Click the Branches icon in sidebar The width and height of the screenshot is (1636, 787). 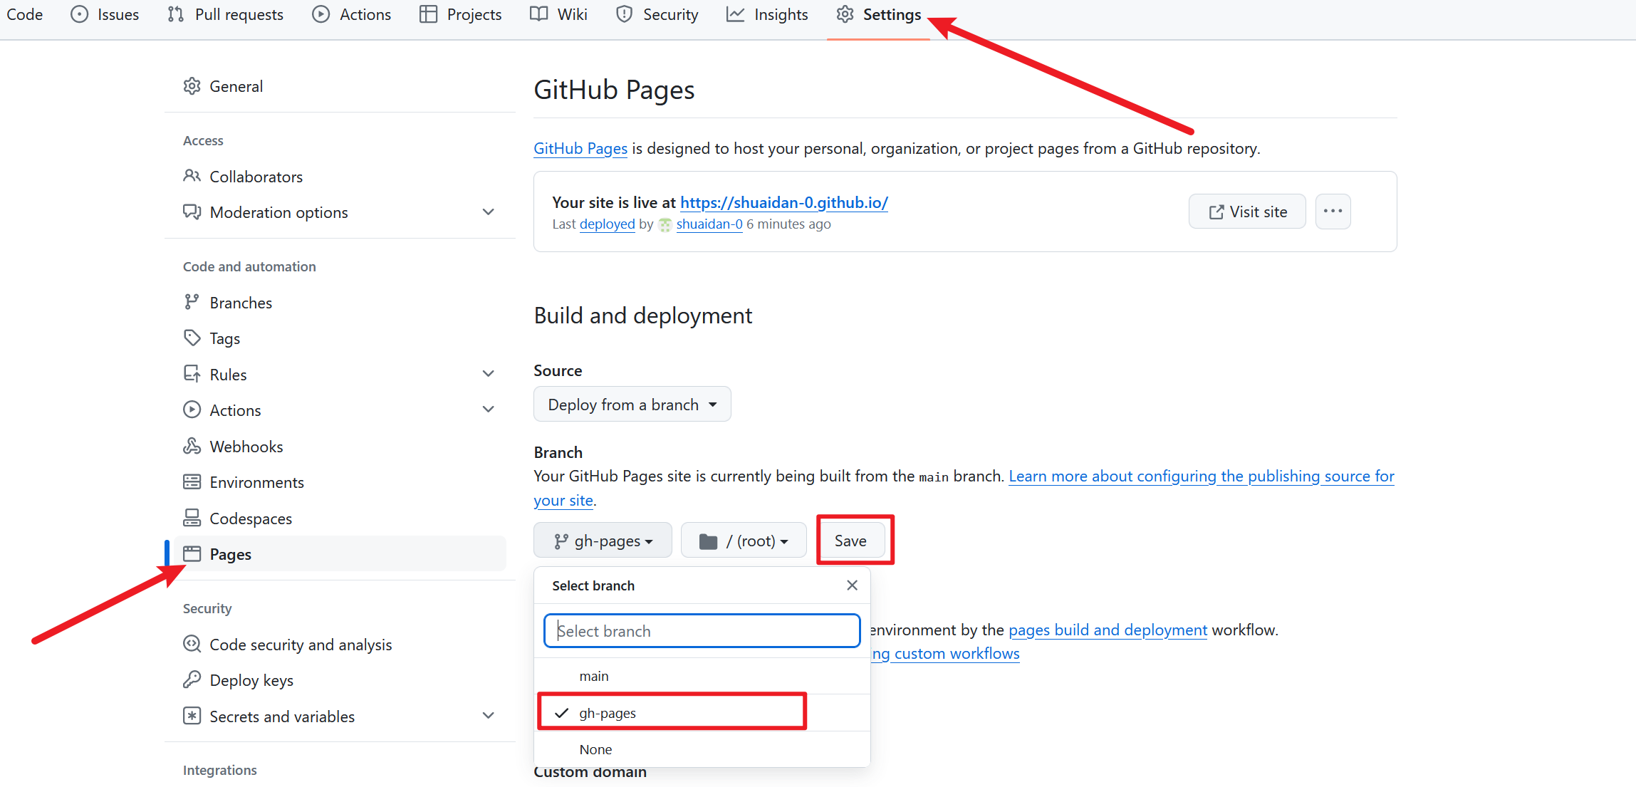[x=192, y=303]
